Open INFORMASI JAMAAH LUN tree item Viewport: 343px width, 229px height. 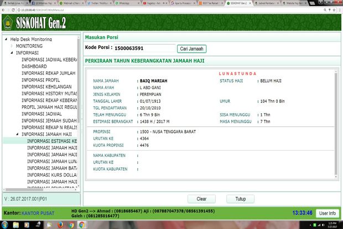pos(52,161)
